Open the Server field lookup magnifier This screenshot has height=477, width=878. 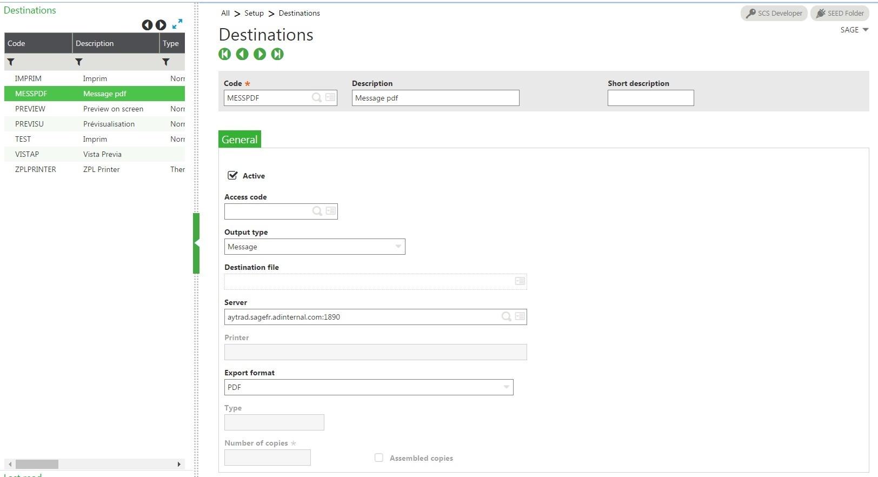(x=506, y=316)
